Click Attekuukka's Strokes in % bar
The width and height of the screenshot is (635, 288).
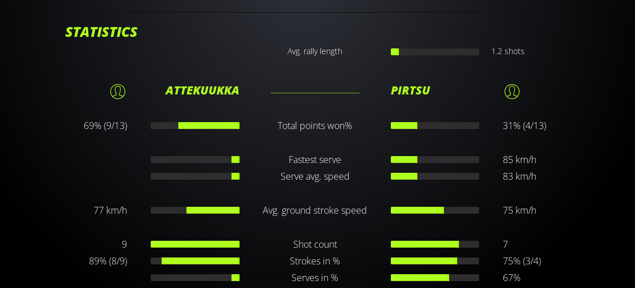(x=195, y=261)
